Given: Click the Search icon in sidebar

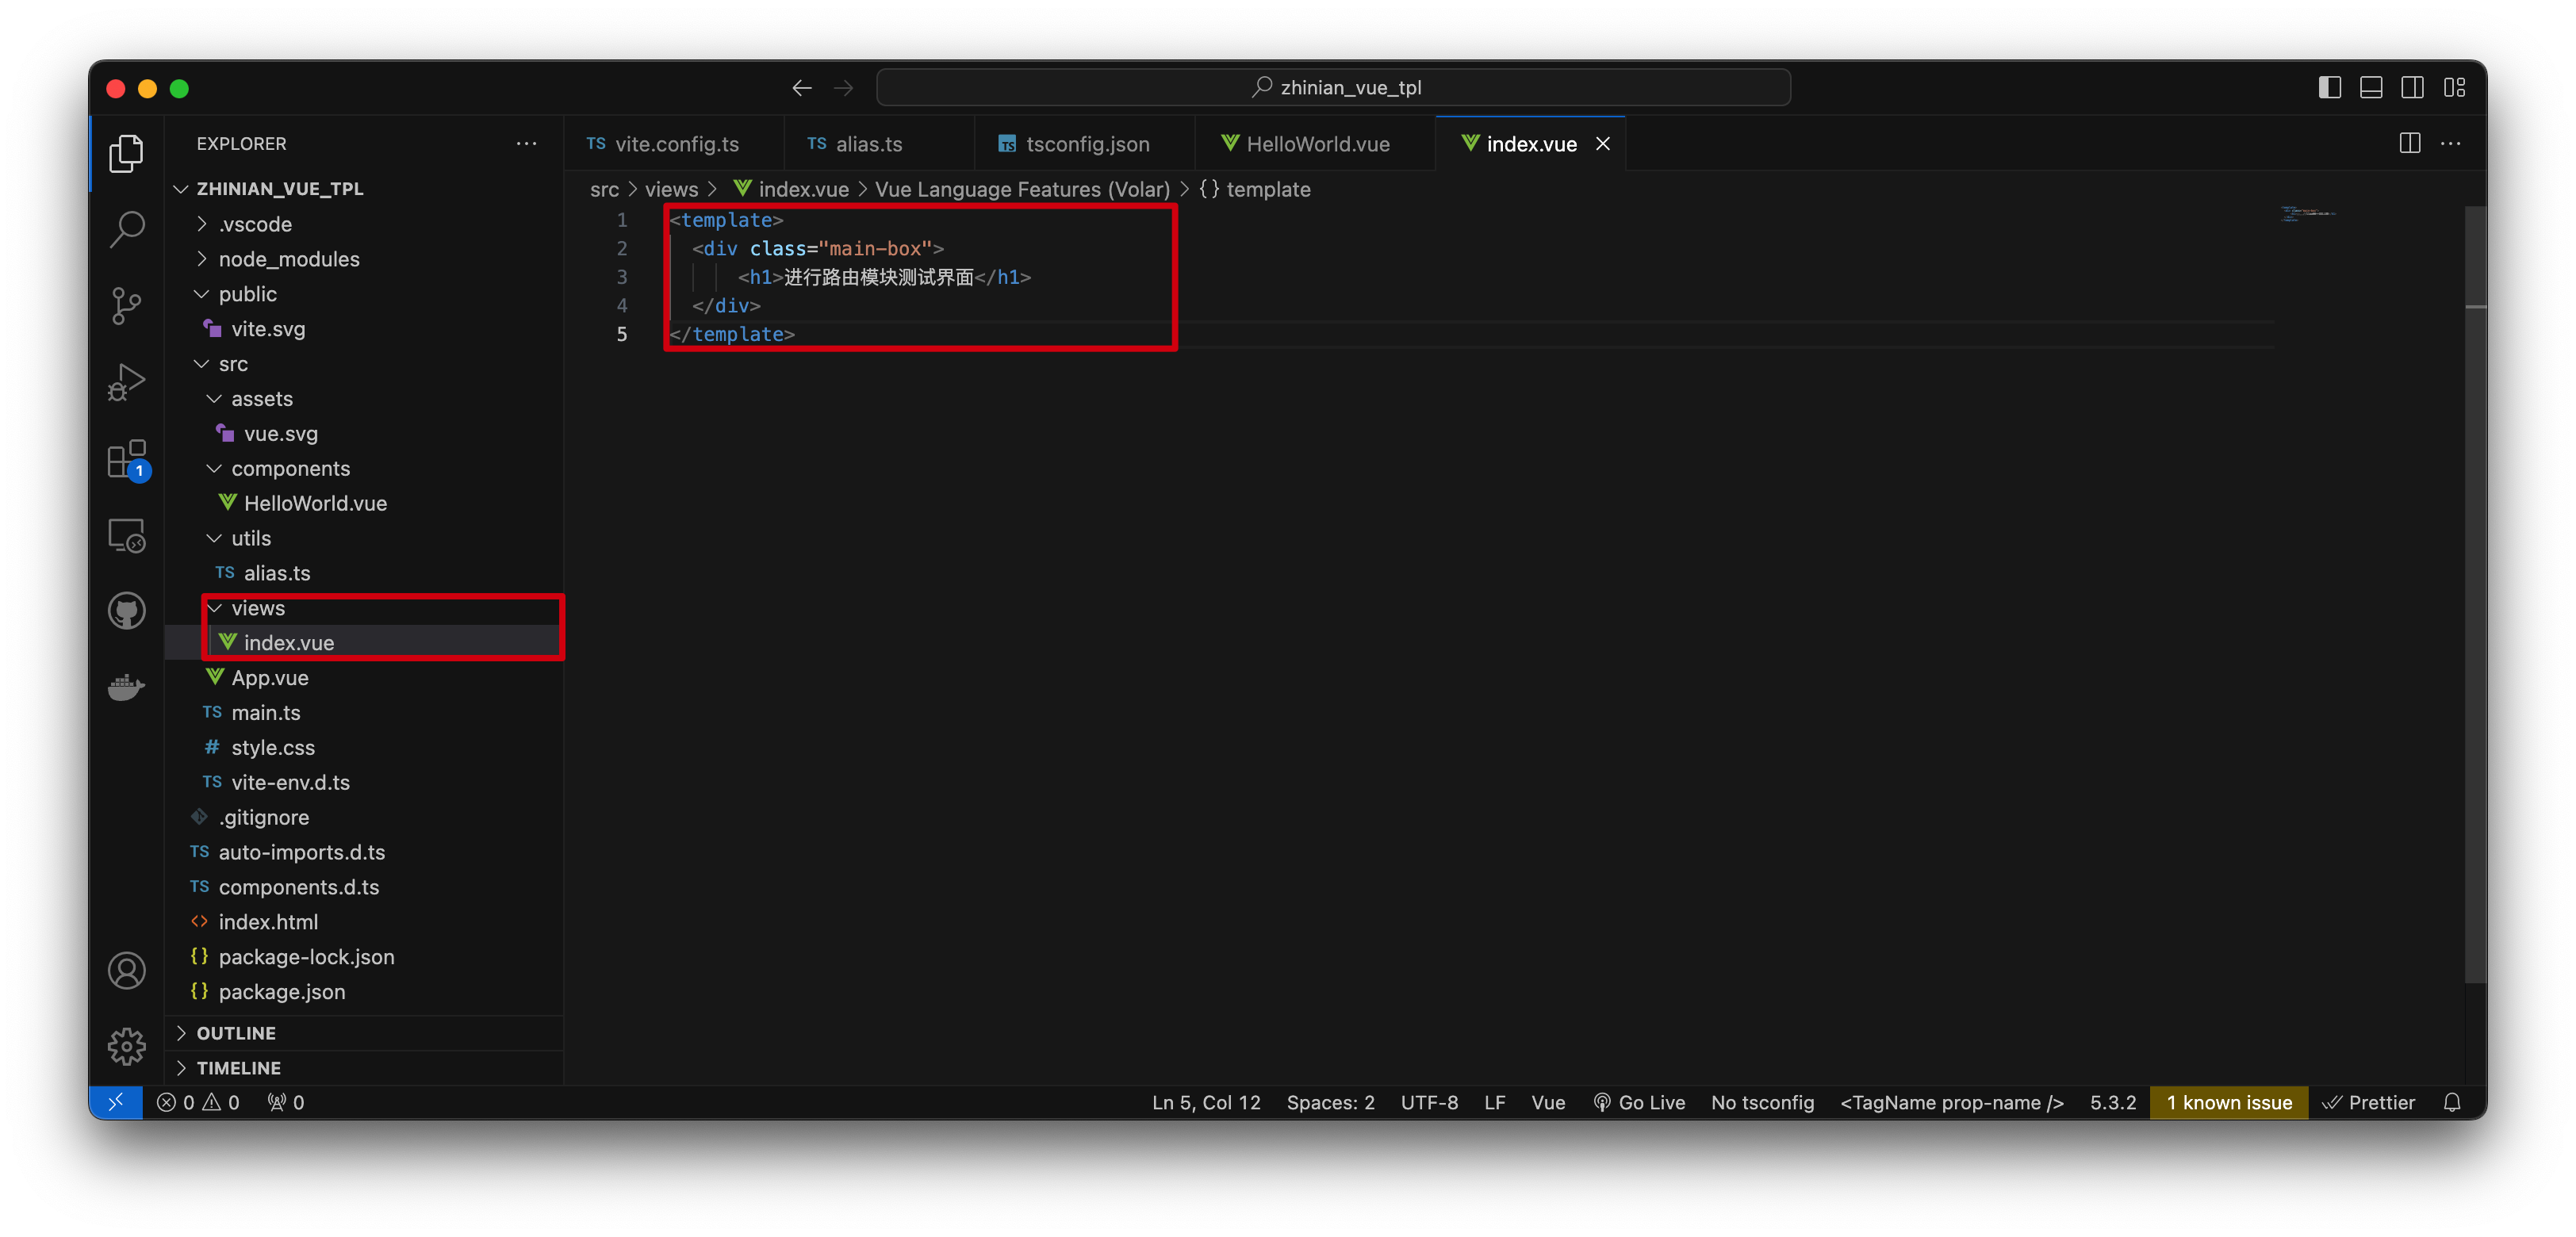Looking at the screenshot, I should point(128,230).
